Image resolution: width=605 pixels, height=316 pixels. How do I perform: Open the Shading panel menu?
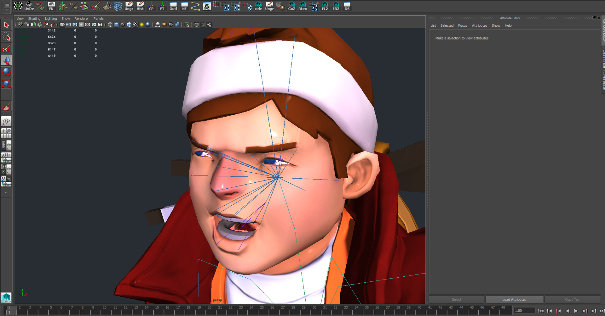[34, 19]
